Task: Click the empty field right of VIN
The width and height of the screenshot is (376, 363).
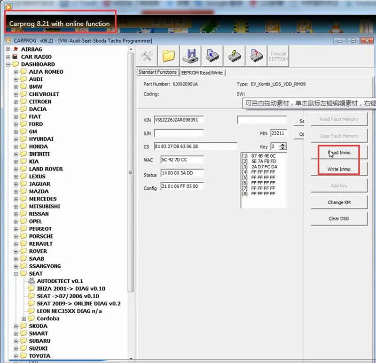Action: click(262, 120)
